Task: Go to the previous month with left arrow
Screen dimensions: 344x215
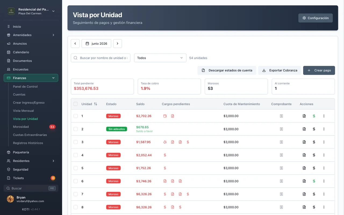Action: tap(75, 44)
